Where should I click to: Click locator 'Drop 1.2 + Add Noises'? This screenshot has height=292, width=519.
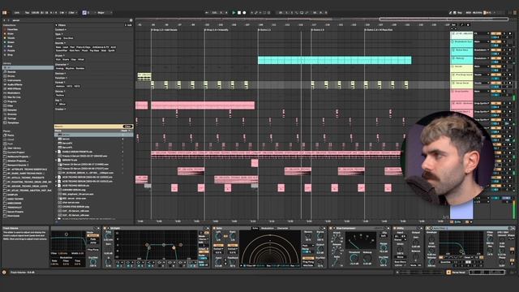pos(165,30)
